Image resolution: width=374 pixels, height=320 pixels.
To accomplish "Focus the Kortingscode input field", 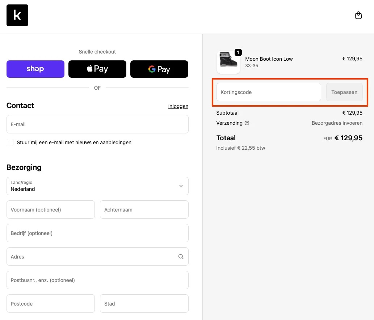I will (x=269, y=92).
